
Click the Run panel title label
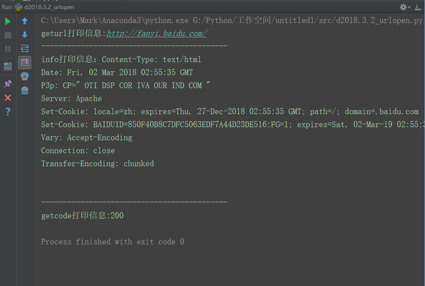click(7, 7)
